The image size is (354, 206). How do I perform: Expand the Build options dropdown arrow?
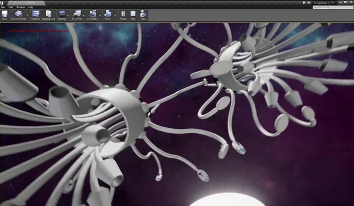pyautogui.click(x=115, y=15)
